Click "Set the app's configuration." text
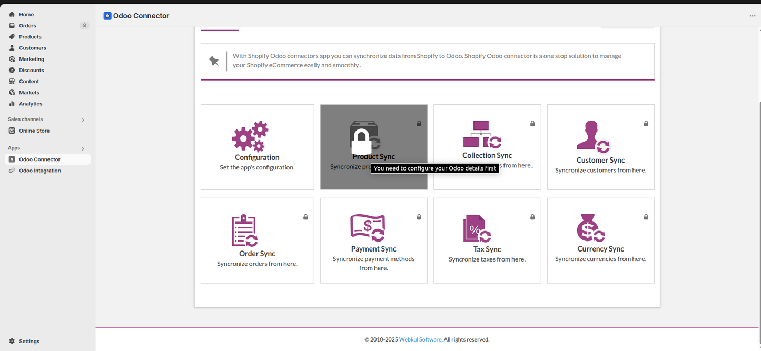 coord(257,167)
